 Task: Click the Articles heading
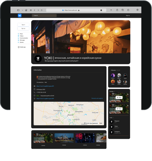(x=111, y=92)
